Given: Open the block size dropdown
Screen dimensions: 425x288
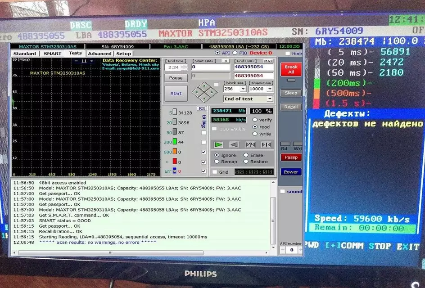Looking at the screenshot, I should coord(243,89).
